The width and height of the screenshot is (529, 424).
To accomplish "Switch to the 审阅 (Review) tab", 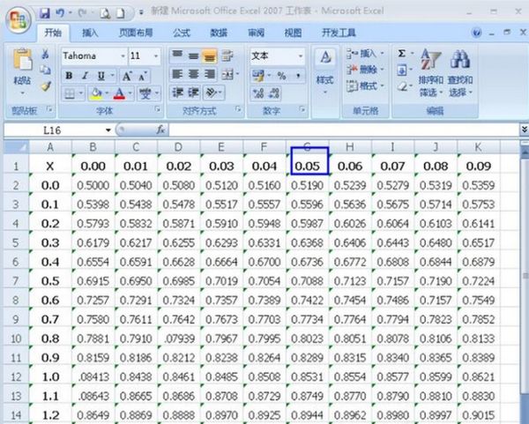I will click(x=256, y=33).
